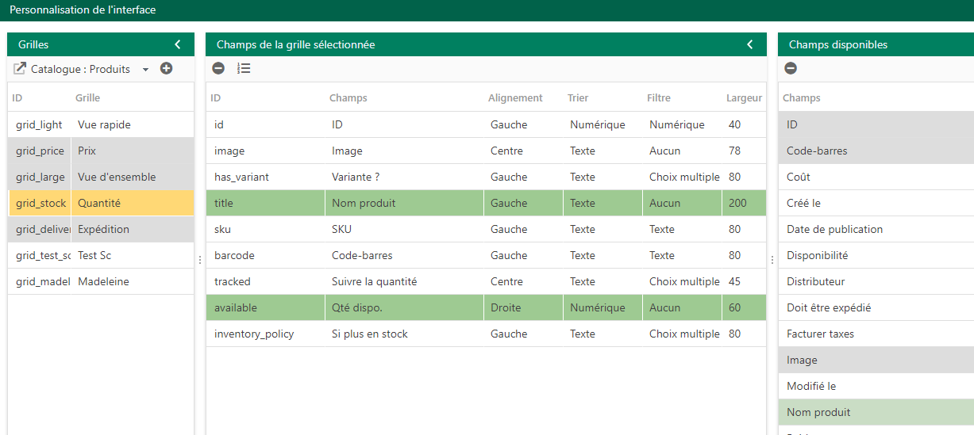Image resolution: width=974 pixels, height=435 pixels.
Task: Select Date de publication in available fields
Action: pyautogui.click(x=876, y=229)
